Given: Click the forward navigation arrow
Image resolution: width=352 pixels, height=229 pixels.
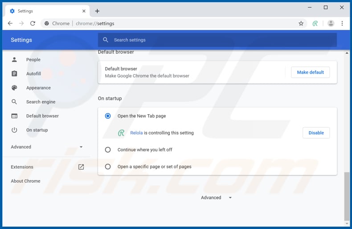Looking at the screenshot, I should 21,23.
